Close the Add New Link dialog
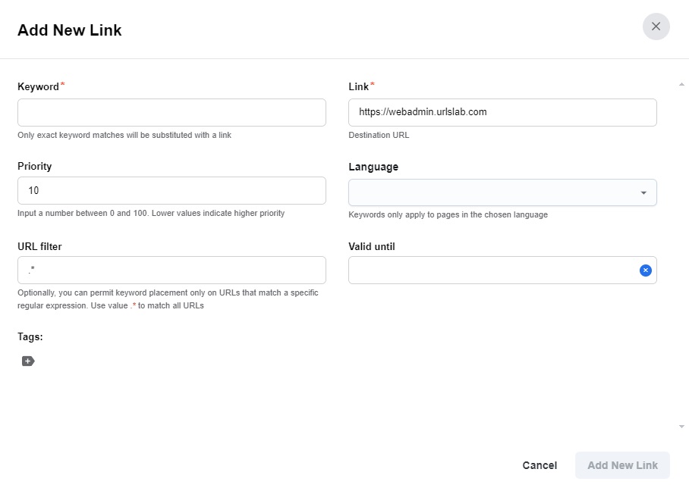The width and height of the screenshot is (689, 491). pos(656,27)
